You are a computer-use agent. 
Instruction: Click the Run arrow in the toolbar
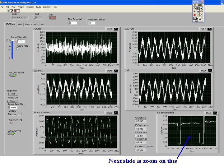coord(9,11)
